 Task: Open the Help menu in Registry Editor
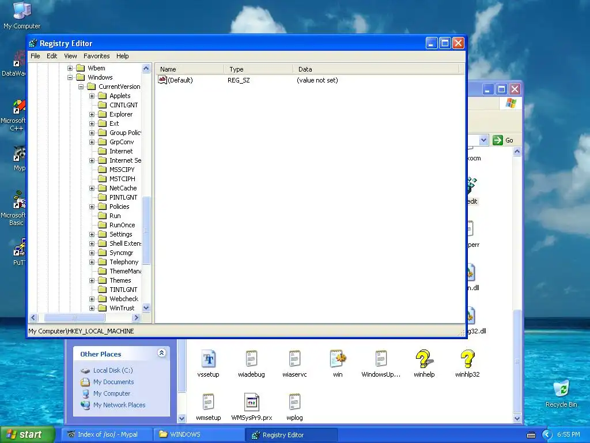click(x=122, y=56)
